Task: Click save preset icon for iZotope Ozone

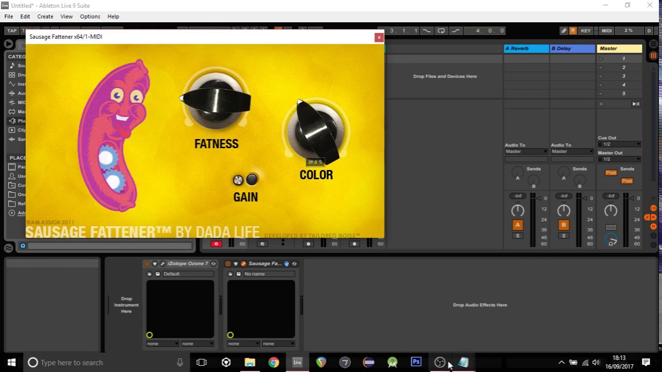Action: point(158,274)
